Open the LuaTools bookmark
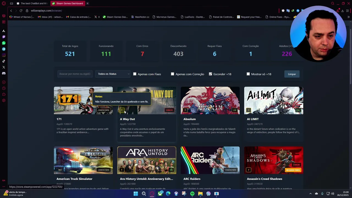 193,17
